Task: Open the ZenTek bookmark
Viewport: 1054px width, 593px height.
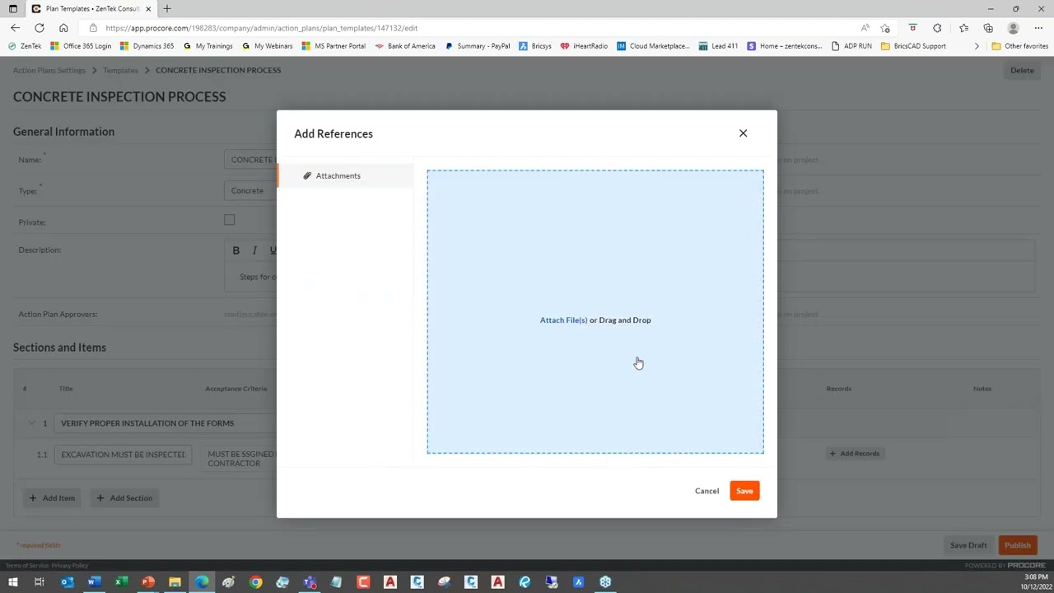Action: pyautogui.click(x=25, y=46)
